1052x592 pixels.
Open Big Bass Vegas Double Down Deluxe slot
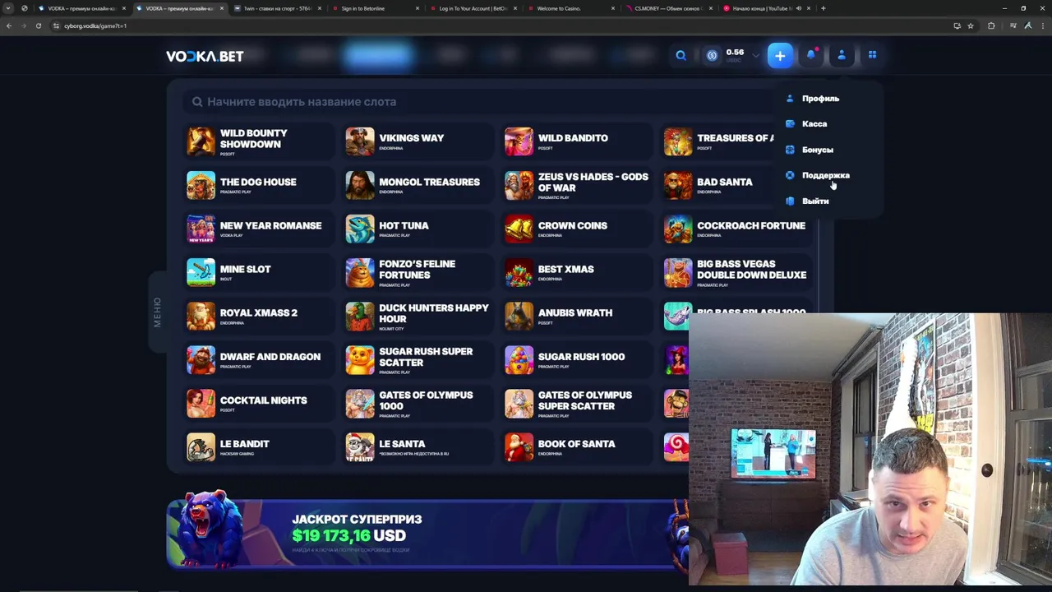736,272
